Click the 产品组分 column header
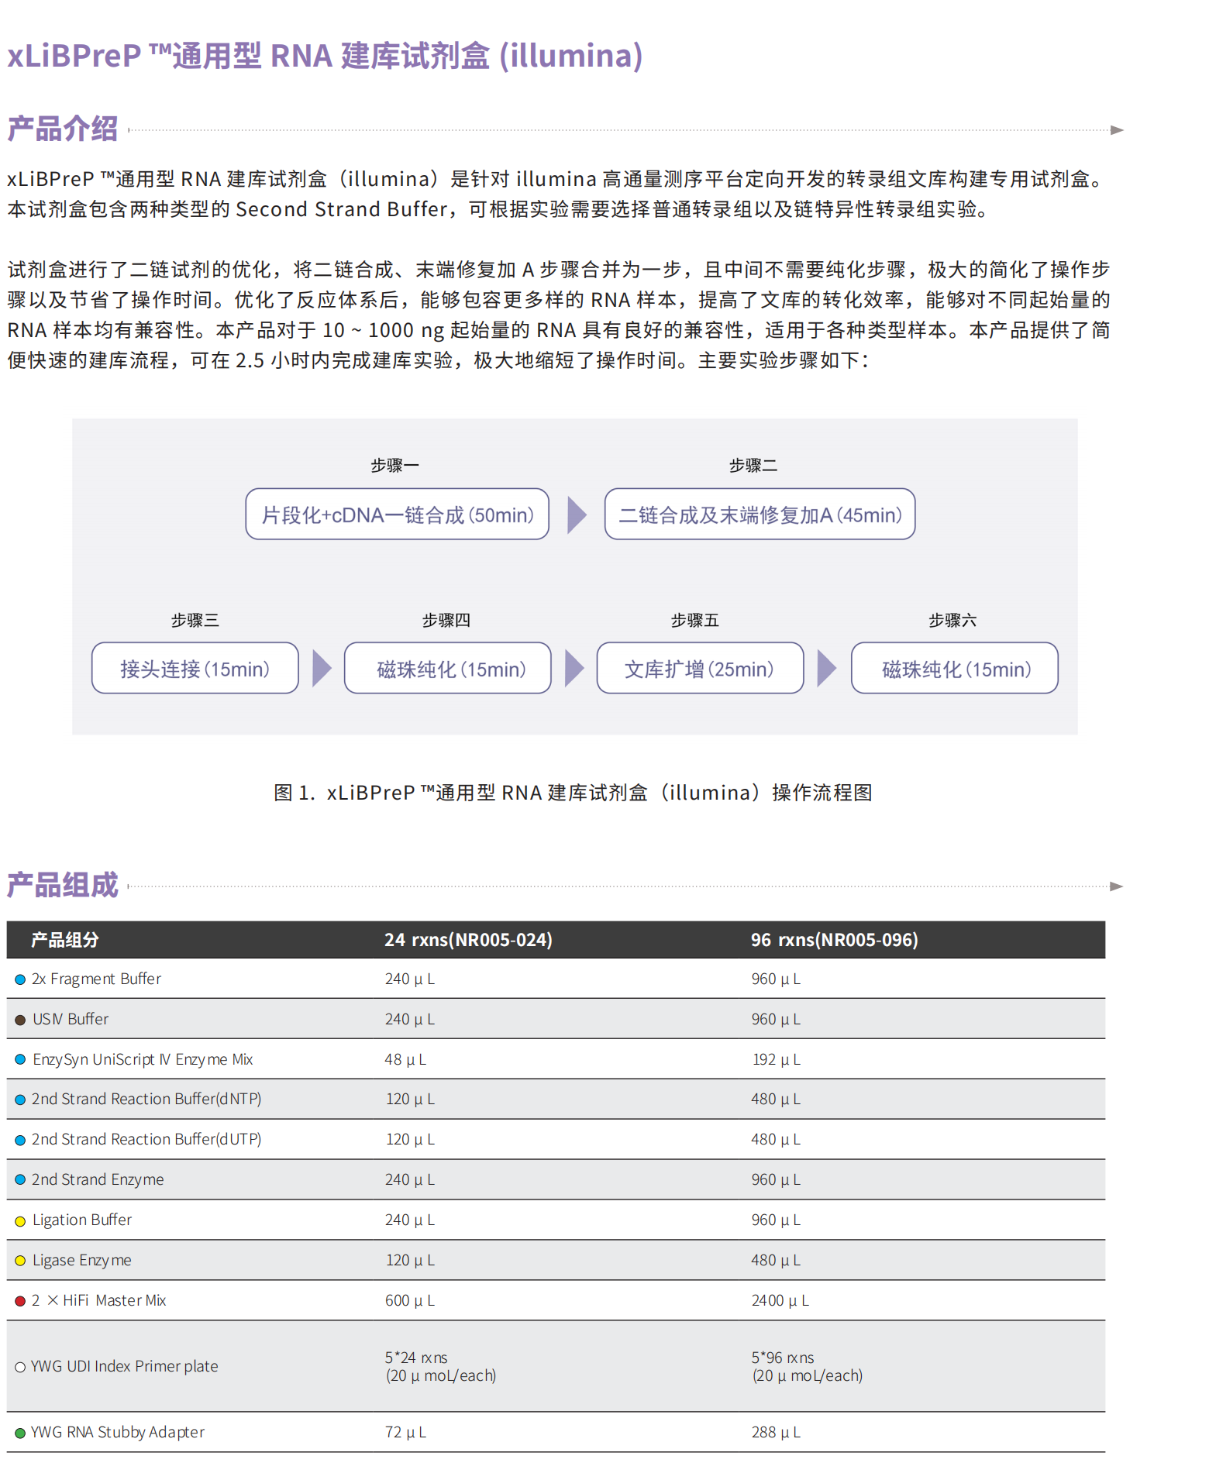This screenshot has height=1480, width=1216. coord(65,940)
